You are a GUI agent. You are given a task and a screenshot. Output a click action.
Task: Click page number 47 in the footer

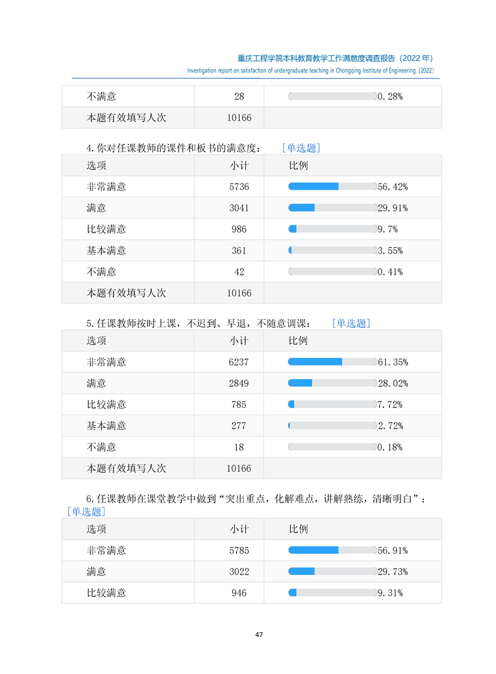click(x=259, y=635)
